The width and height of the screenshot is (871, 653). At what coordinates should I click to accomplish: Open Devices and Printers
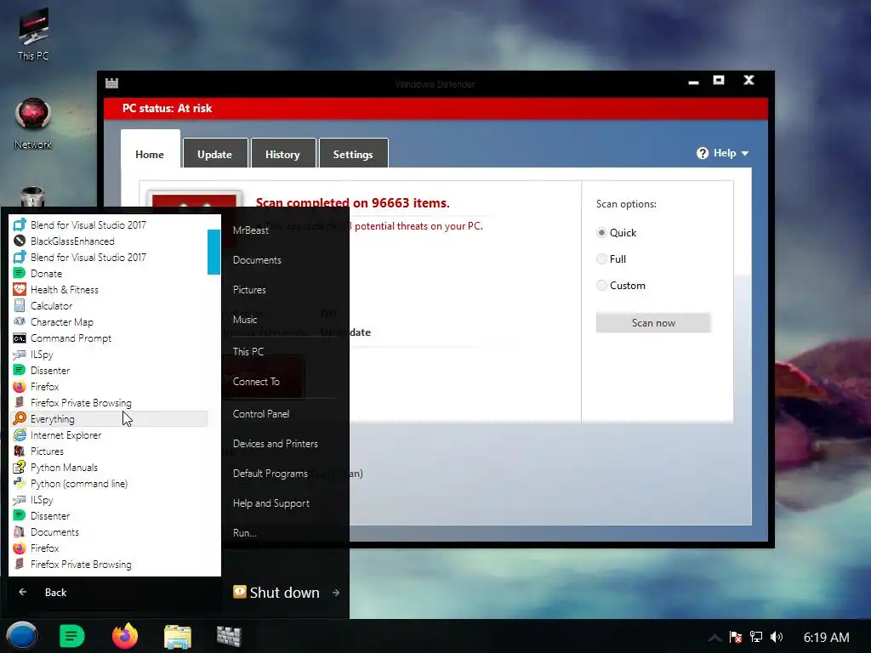pyautogui.click(x=276, y=444)
